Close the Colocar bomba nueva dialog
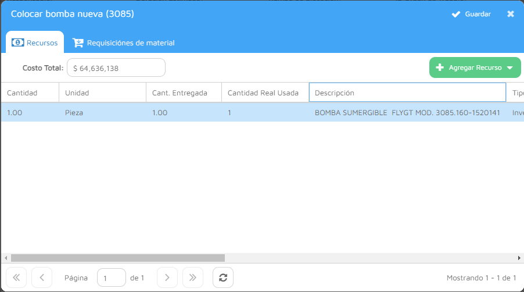 click(511, 14)
